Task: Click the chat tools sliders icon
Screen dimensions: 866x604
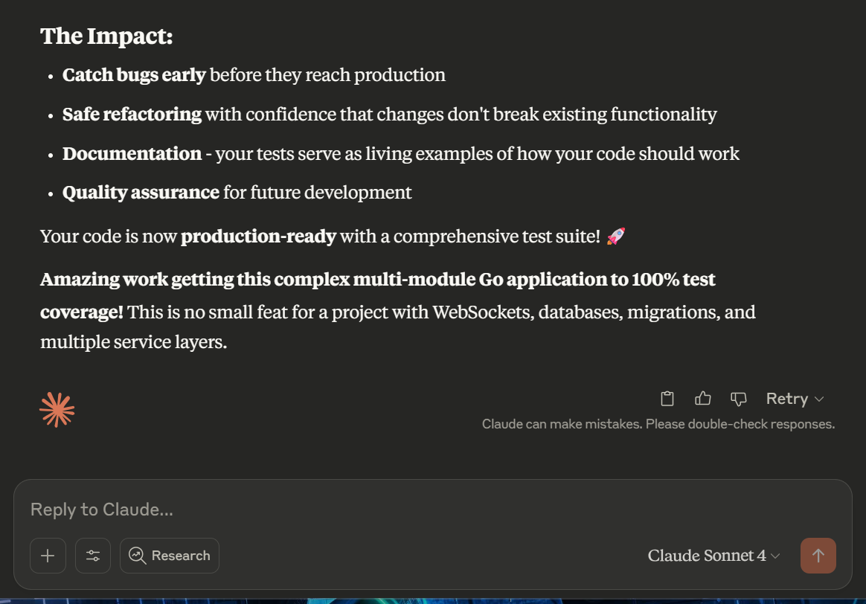Action: (93, 556)
